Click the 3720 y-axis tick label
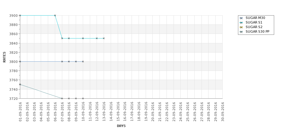 coord(13,99)
